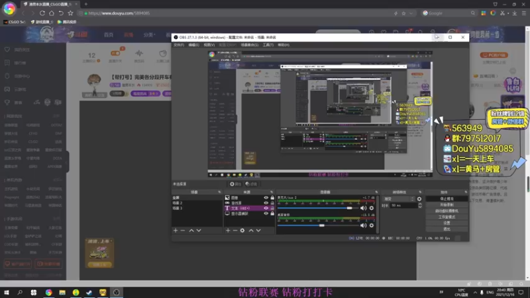Open OBS View menu
Viewport: 530px width, 298px height.
(x=209, y=45)
